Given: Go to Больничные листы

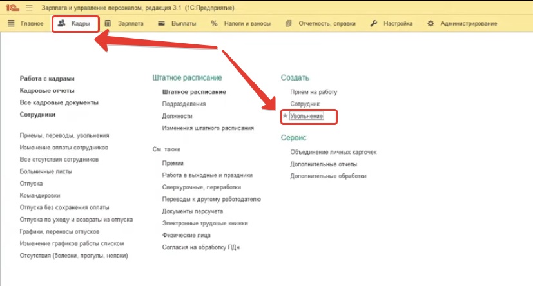Looking at the screenshot, I should (x=46, y=171).
